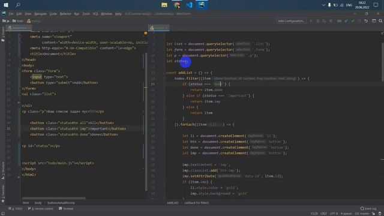Open File Explorer from the taskbar
The image size is (384, 216).
point(164,5)
